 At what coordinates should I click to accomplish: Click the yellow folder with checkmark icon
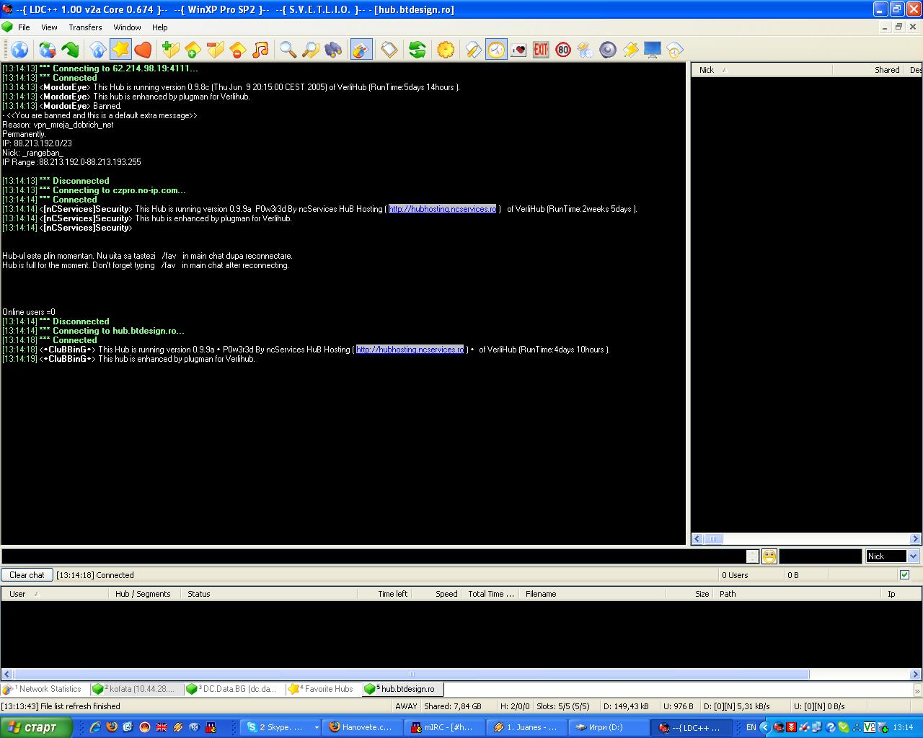[216, 49]
